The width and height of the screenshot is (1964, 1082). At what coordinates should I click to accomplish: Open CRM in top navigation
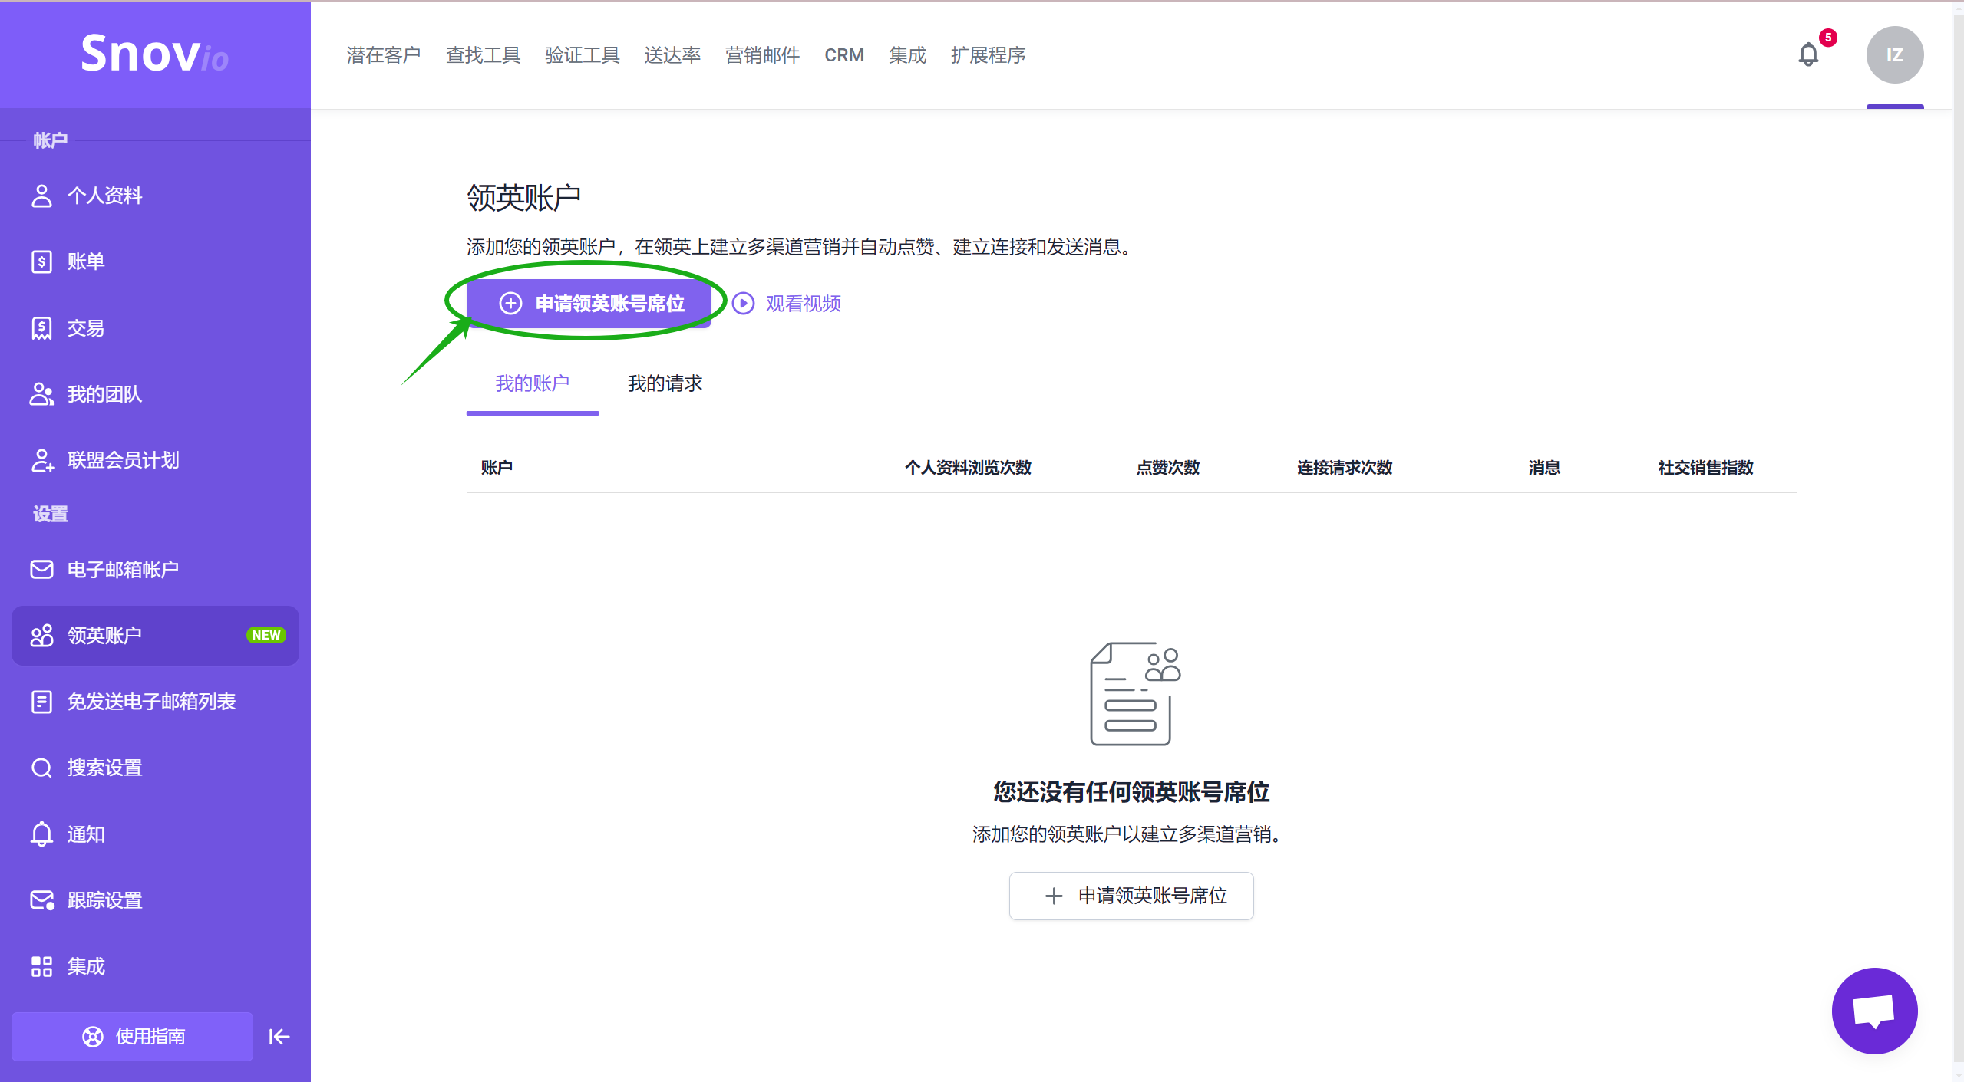[844, 55]
